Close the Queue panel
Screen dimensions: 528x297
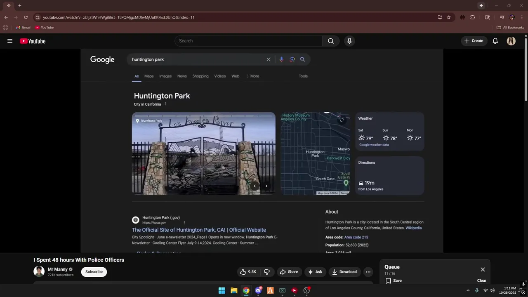[x=483, y=269]
